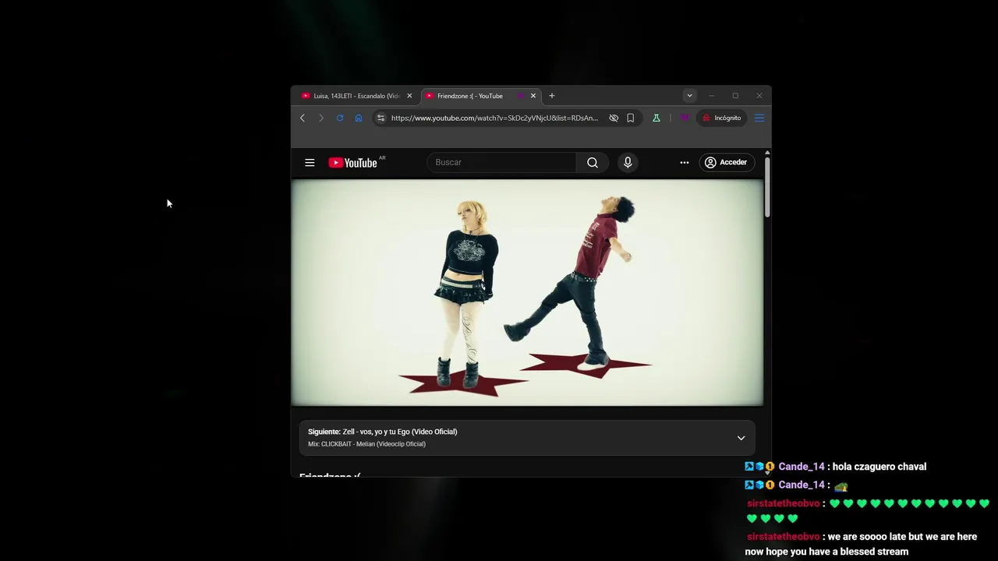Screen dimensions: 998x561
Task: Click the 'hola czaguero chaval' chat message
Action: click(x=879, y=467)
